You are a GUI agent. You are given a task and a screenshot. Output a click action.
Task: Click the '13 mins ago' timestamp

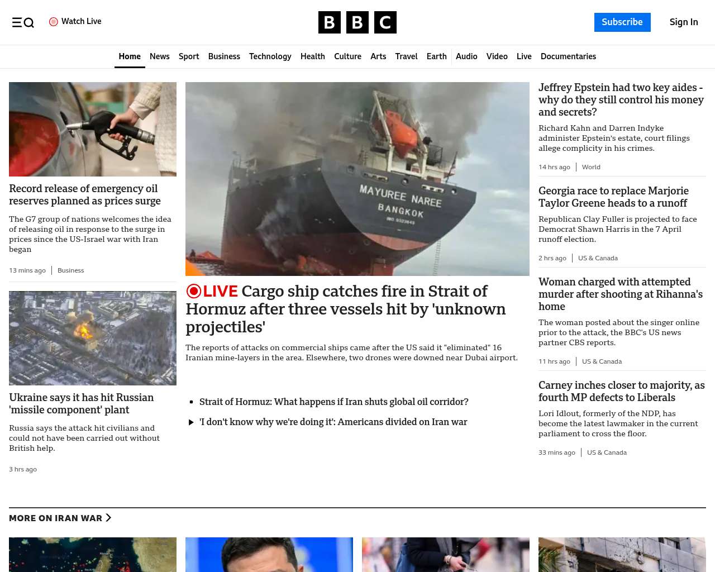point(27,270)
